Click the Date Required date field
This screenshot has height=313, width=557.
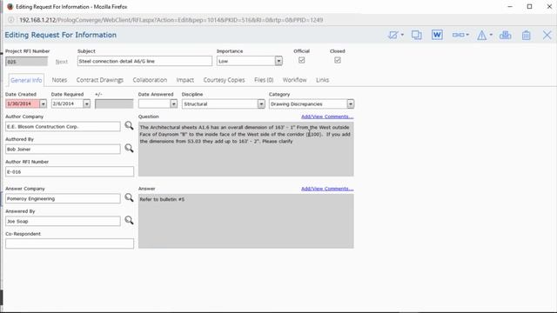(x=67, y=103)
